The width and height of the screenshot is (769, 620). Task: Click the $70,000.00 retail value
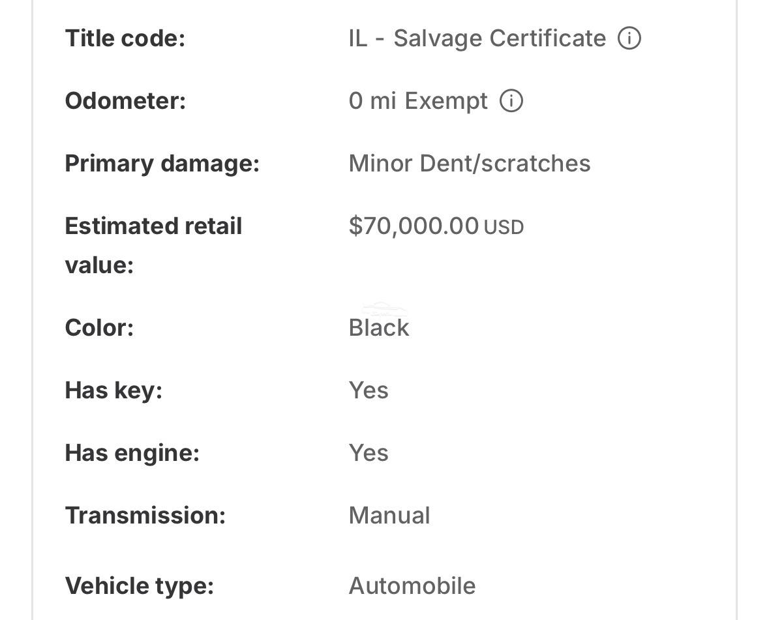tap(414, 226)
